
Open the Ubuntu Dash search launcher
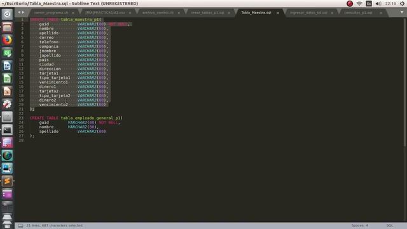(x=7, y=14)
